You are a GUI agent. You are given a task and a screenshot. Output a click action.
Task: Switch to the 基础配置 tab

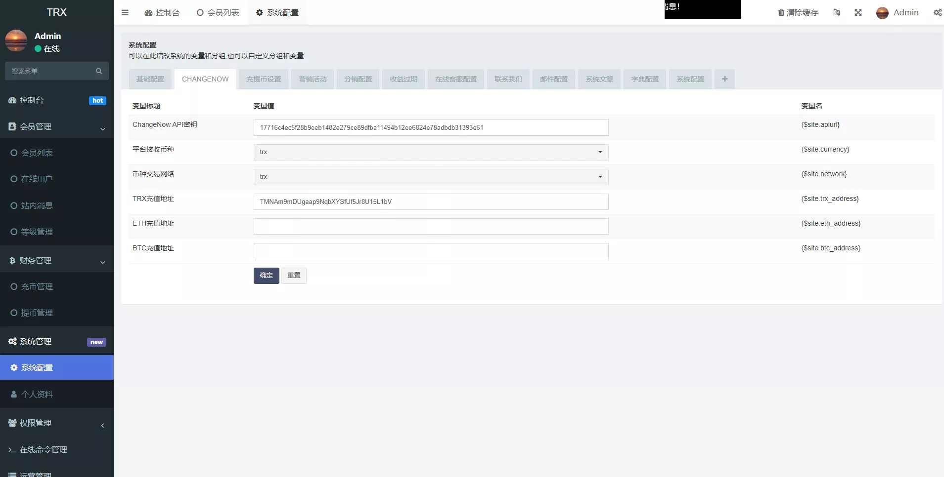150,79
